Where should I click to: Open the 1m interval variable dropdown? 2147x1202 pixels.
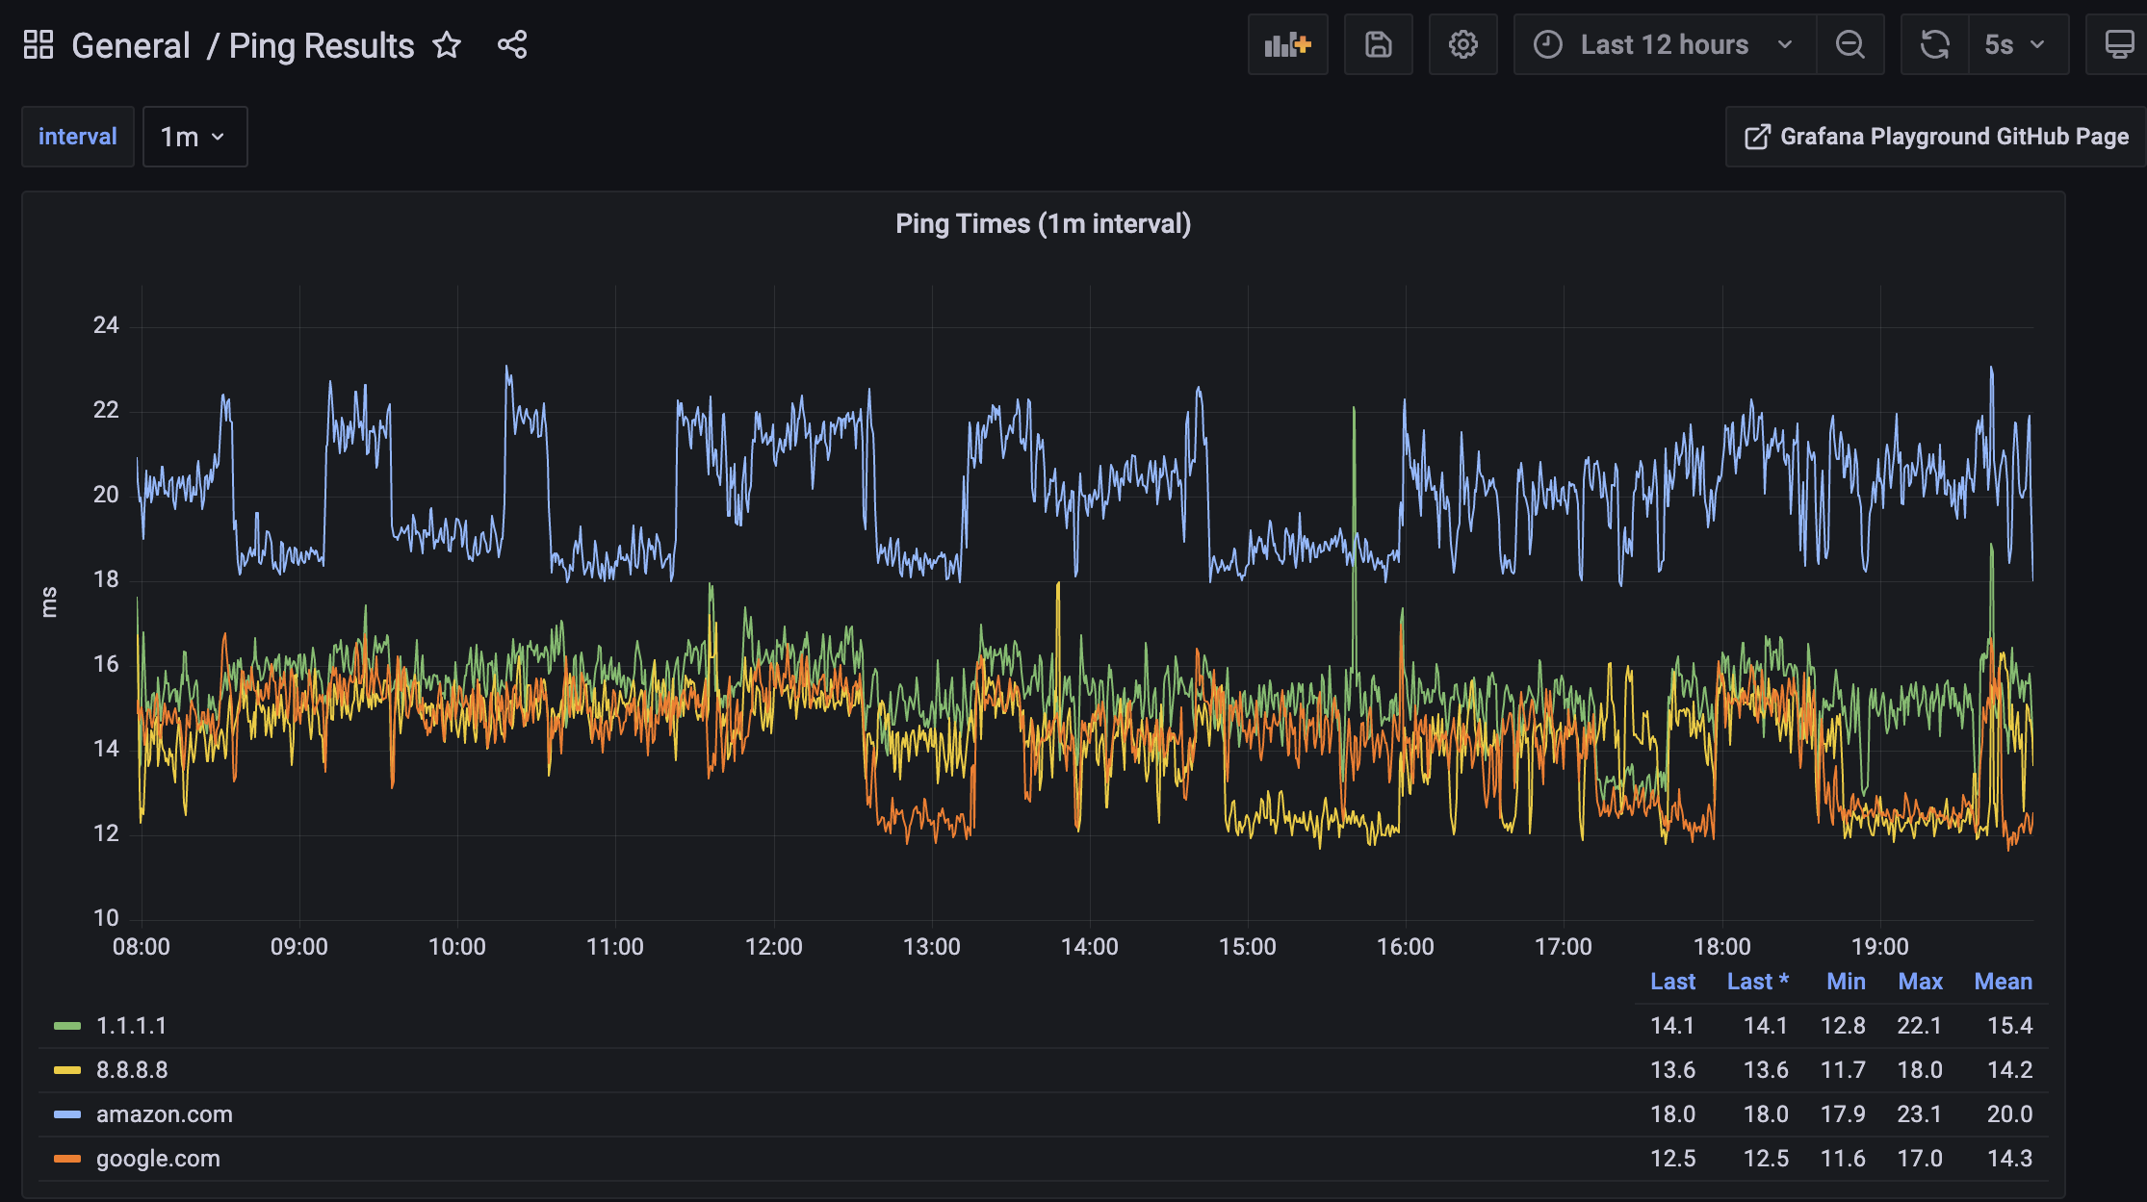[x=194, y=137]
